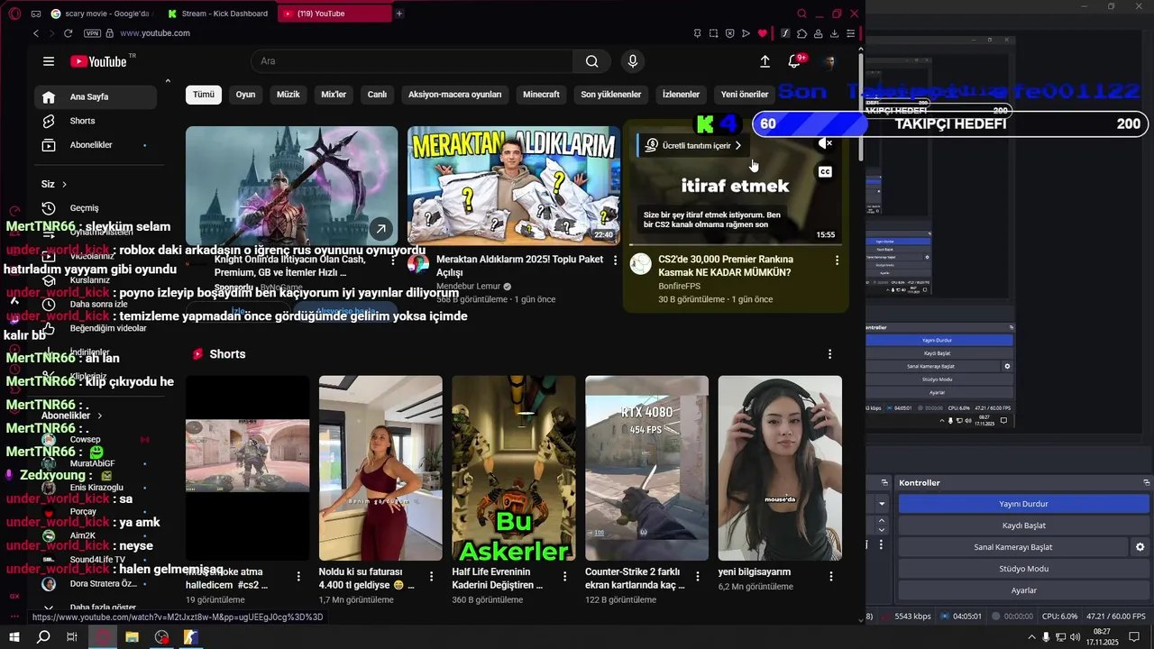
Task: Toggle the heart bookmark in address bar
Action: (762, 33)
